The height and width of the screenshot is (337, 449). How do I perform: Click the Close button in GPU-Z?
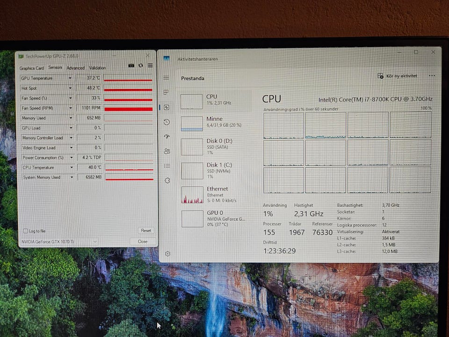pyautogui.click(x=143, y=242)
